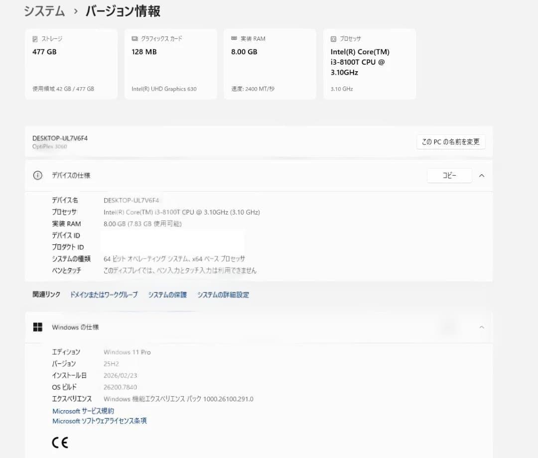The image size is (538, 458).
Task: Open Microsoft サービス規約 link
Action: click(x=83, y=411)
